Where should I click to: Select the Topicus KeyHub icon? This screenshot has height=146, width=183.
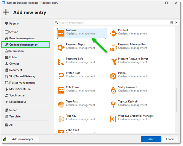click(113, 105)
